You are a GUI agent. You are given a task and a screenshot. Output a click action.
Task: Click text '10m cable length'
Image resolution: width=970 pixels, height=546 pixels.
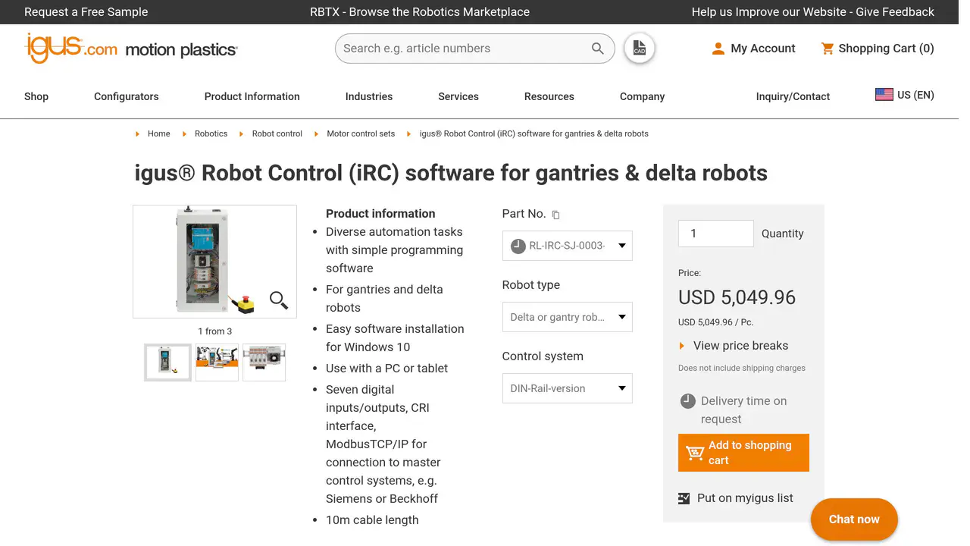(x=372, y=520)
